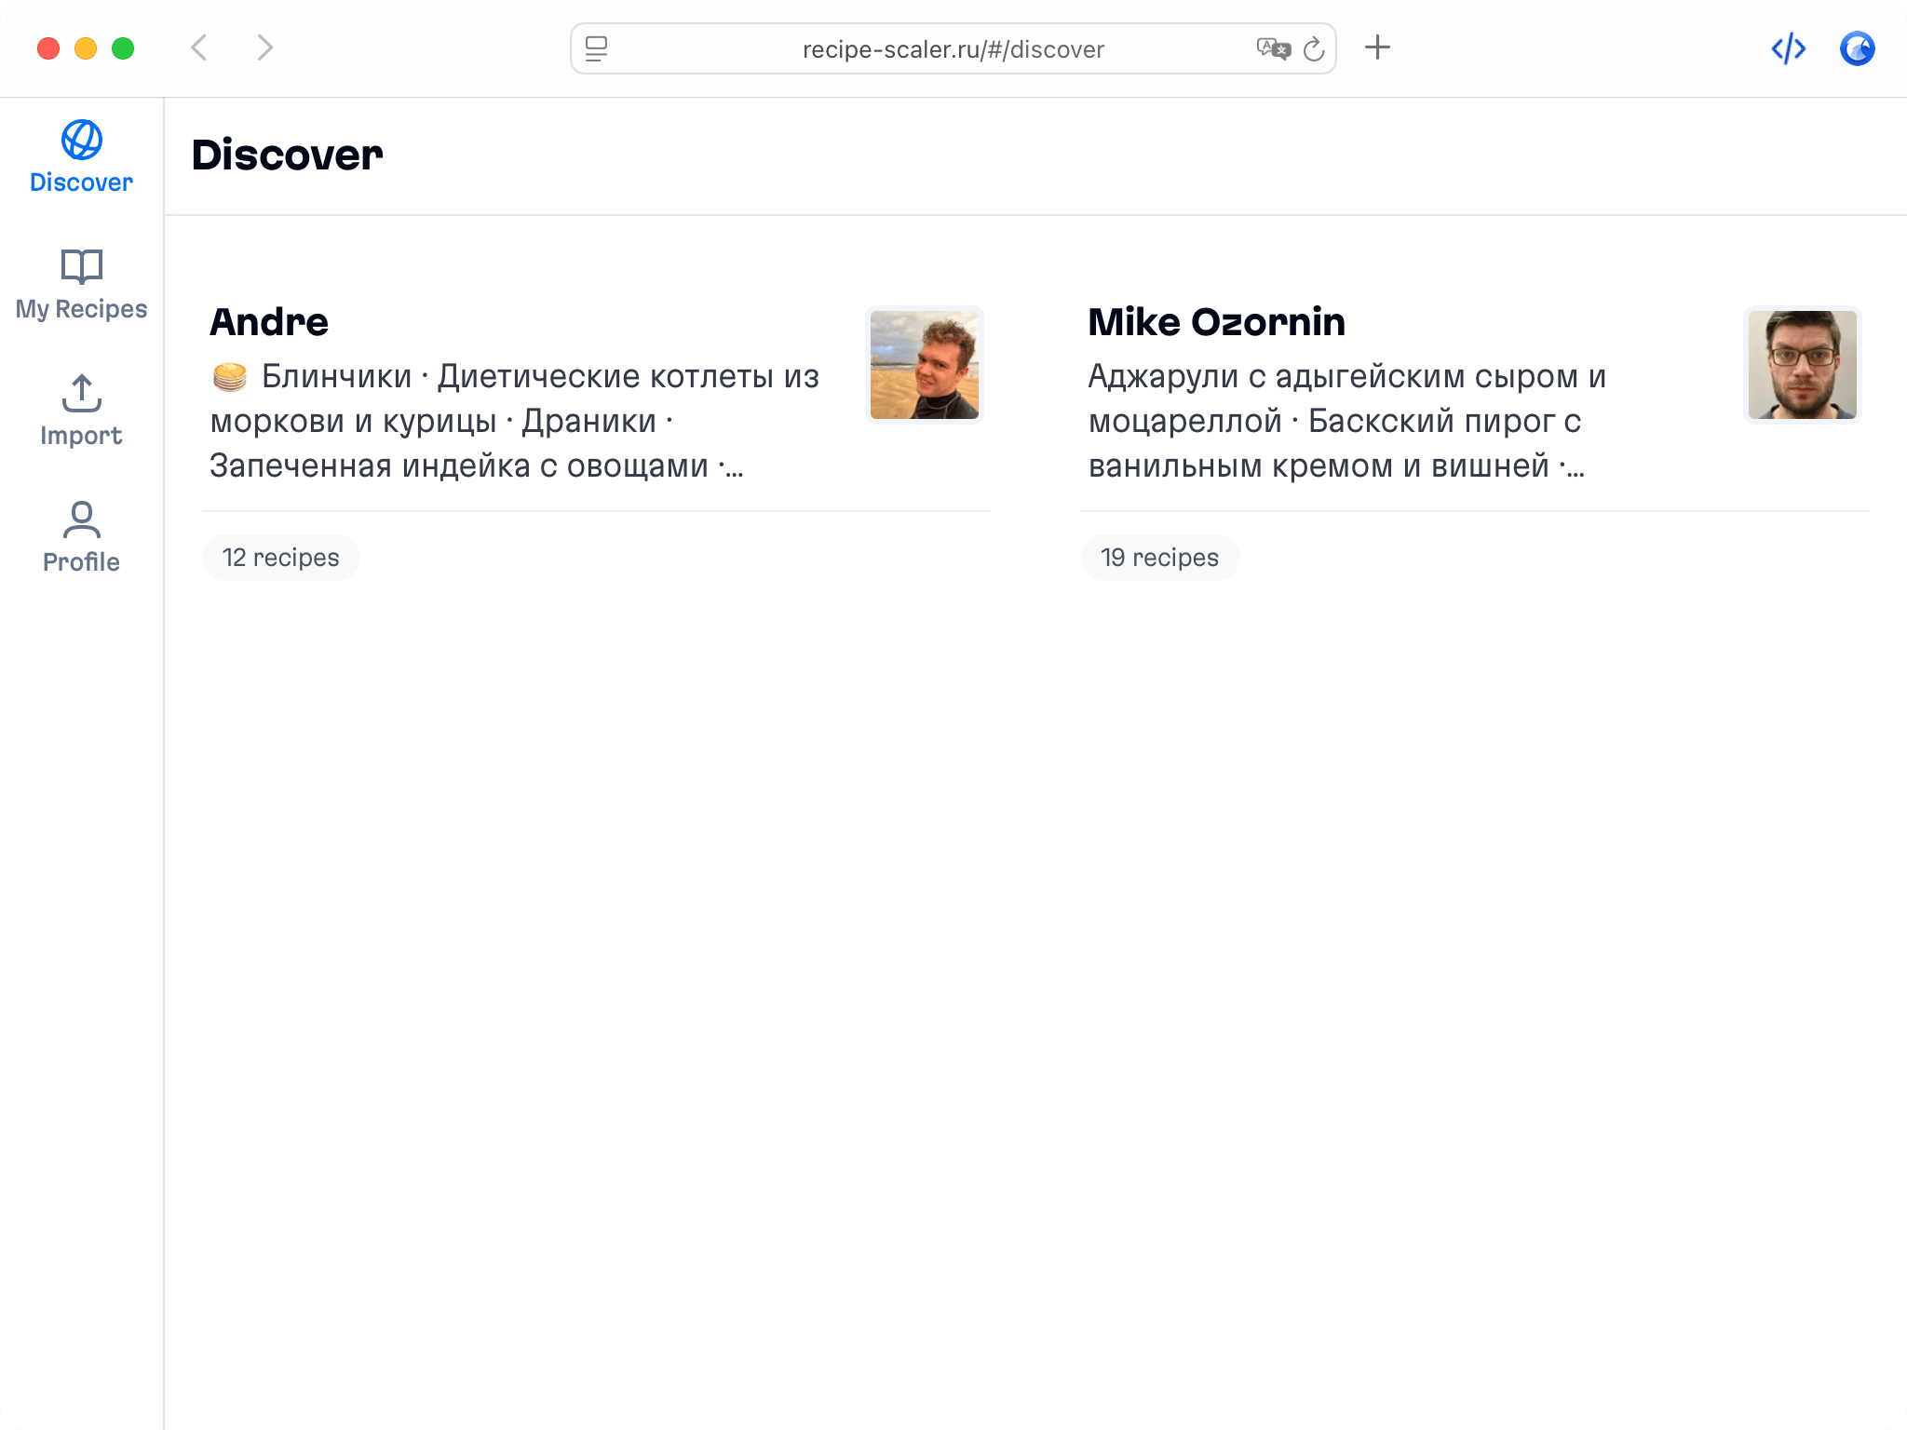Click Andre's avatar photo

[924, 365]
